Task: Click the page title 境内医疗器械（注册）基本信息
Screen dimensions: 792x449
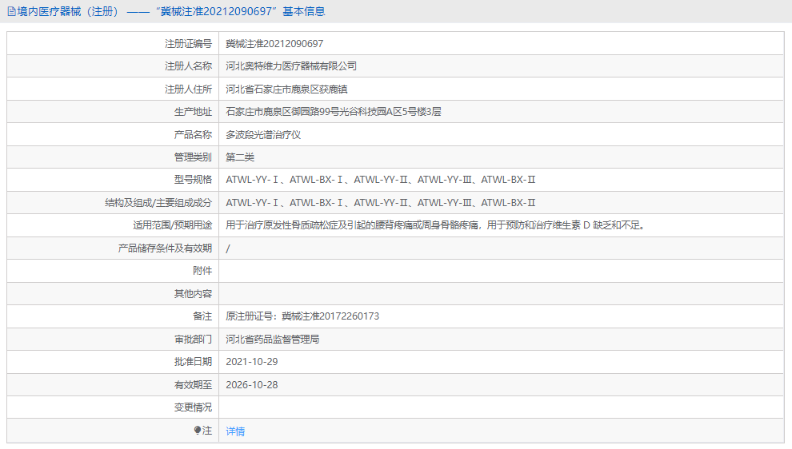Action: coord(170,12)
